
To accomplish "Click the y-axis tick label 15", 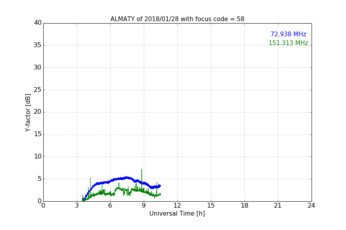I will pos(38,134).
